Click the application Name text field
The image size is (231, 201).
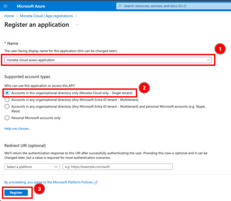(103, 60)
